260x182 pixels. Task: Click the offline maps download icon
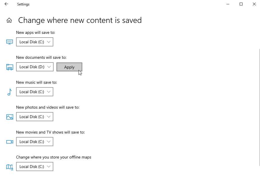point(10,167)
